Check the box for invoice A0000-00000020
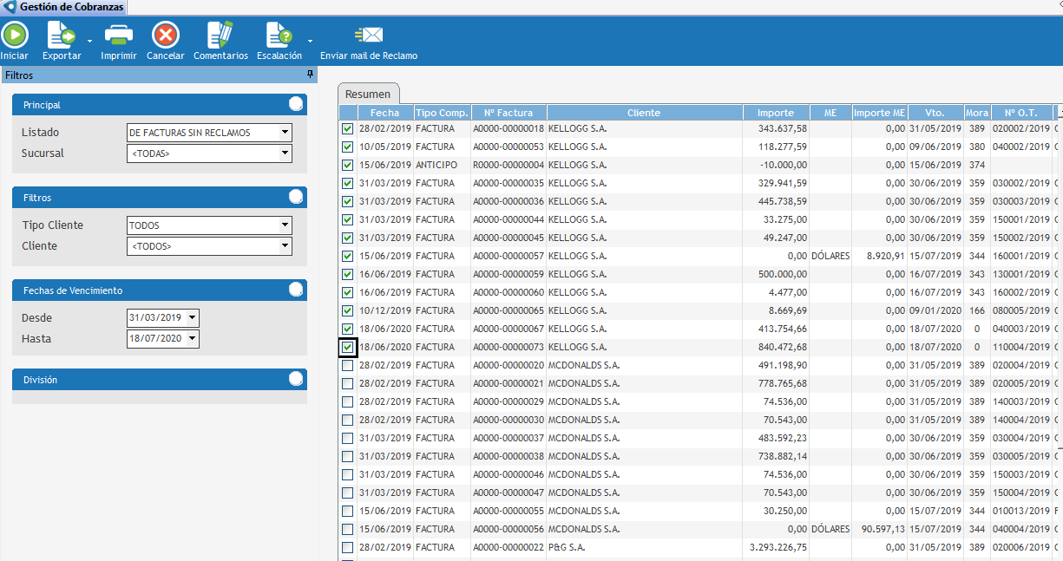Image resolution: width=1063 pixels, height=561 pixels. click(348, 365)
